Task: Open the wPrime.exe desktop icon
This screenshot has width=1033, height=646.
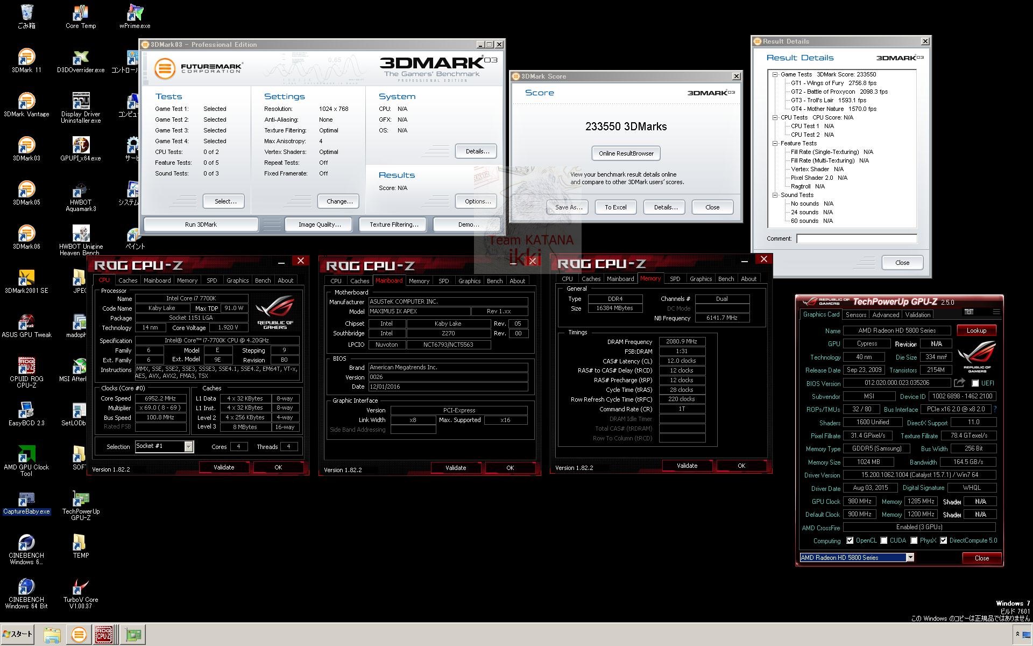Action: point(135,16)
